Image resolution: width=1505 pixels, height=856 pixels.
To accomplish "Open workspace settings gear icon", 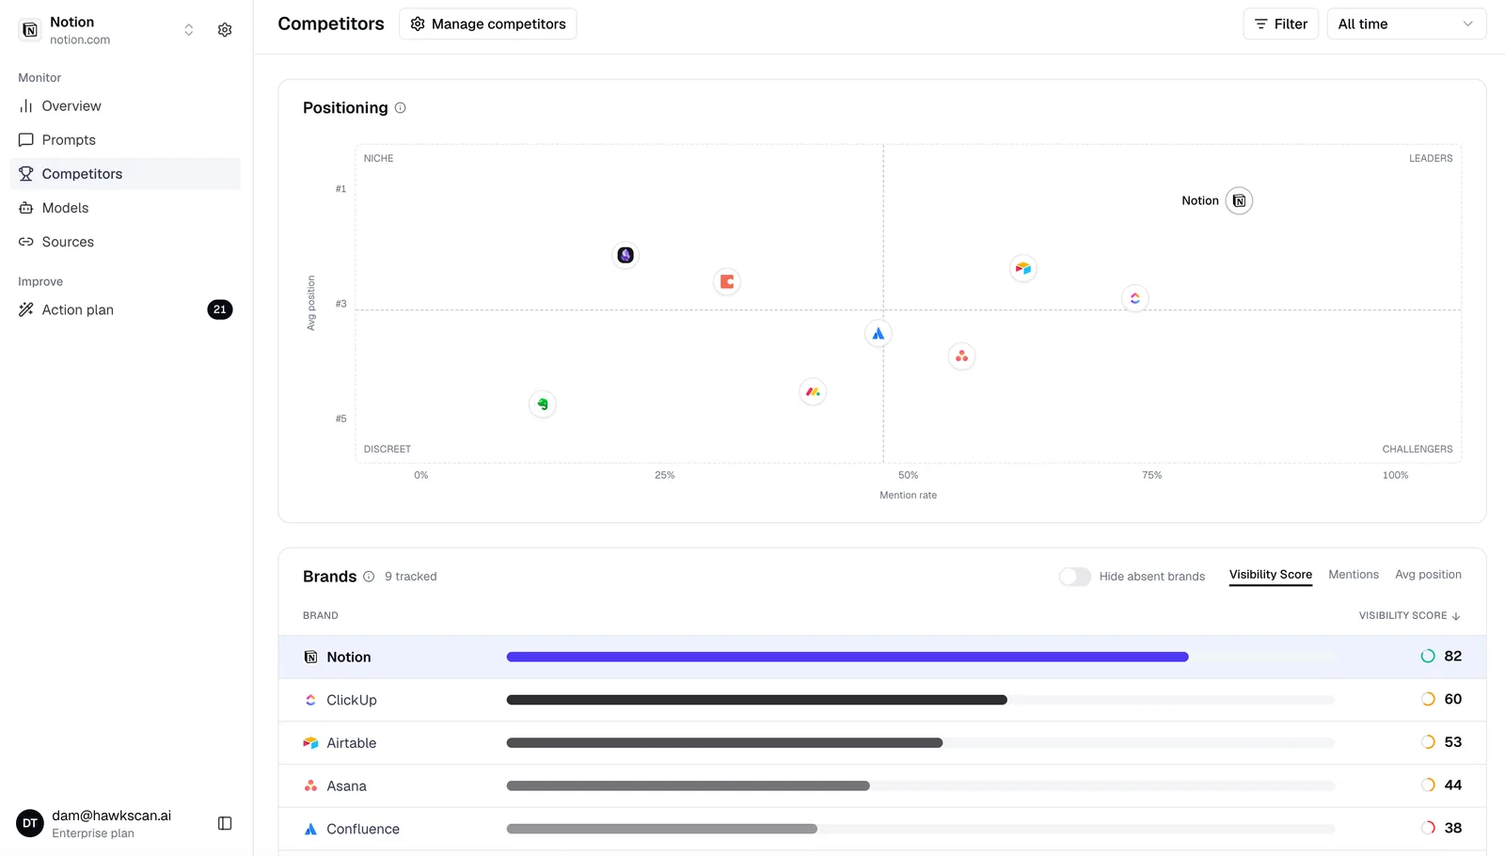I will pos(225,30).
